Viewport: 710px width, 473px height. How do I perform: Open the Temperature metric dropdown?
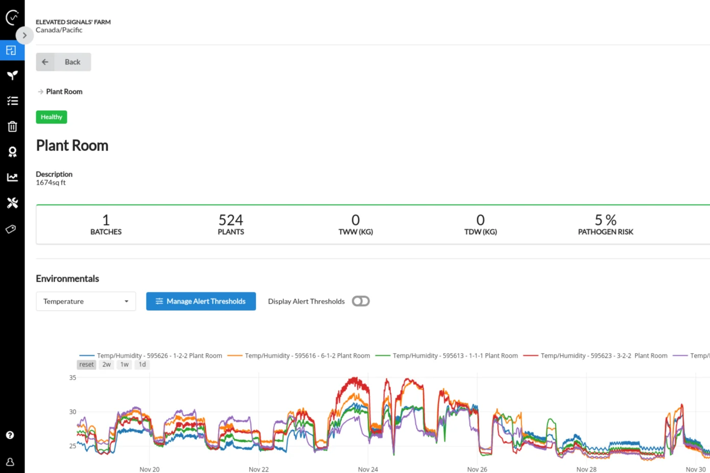[86, 301]
